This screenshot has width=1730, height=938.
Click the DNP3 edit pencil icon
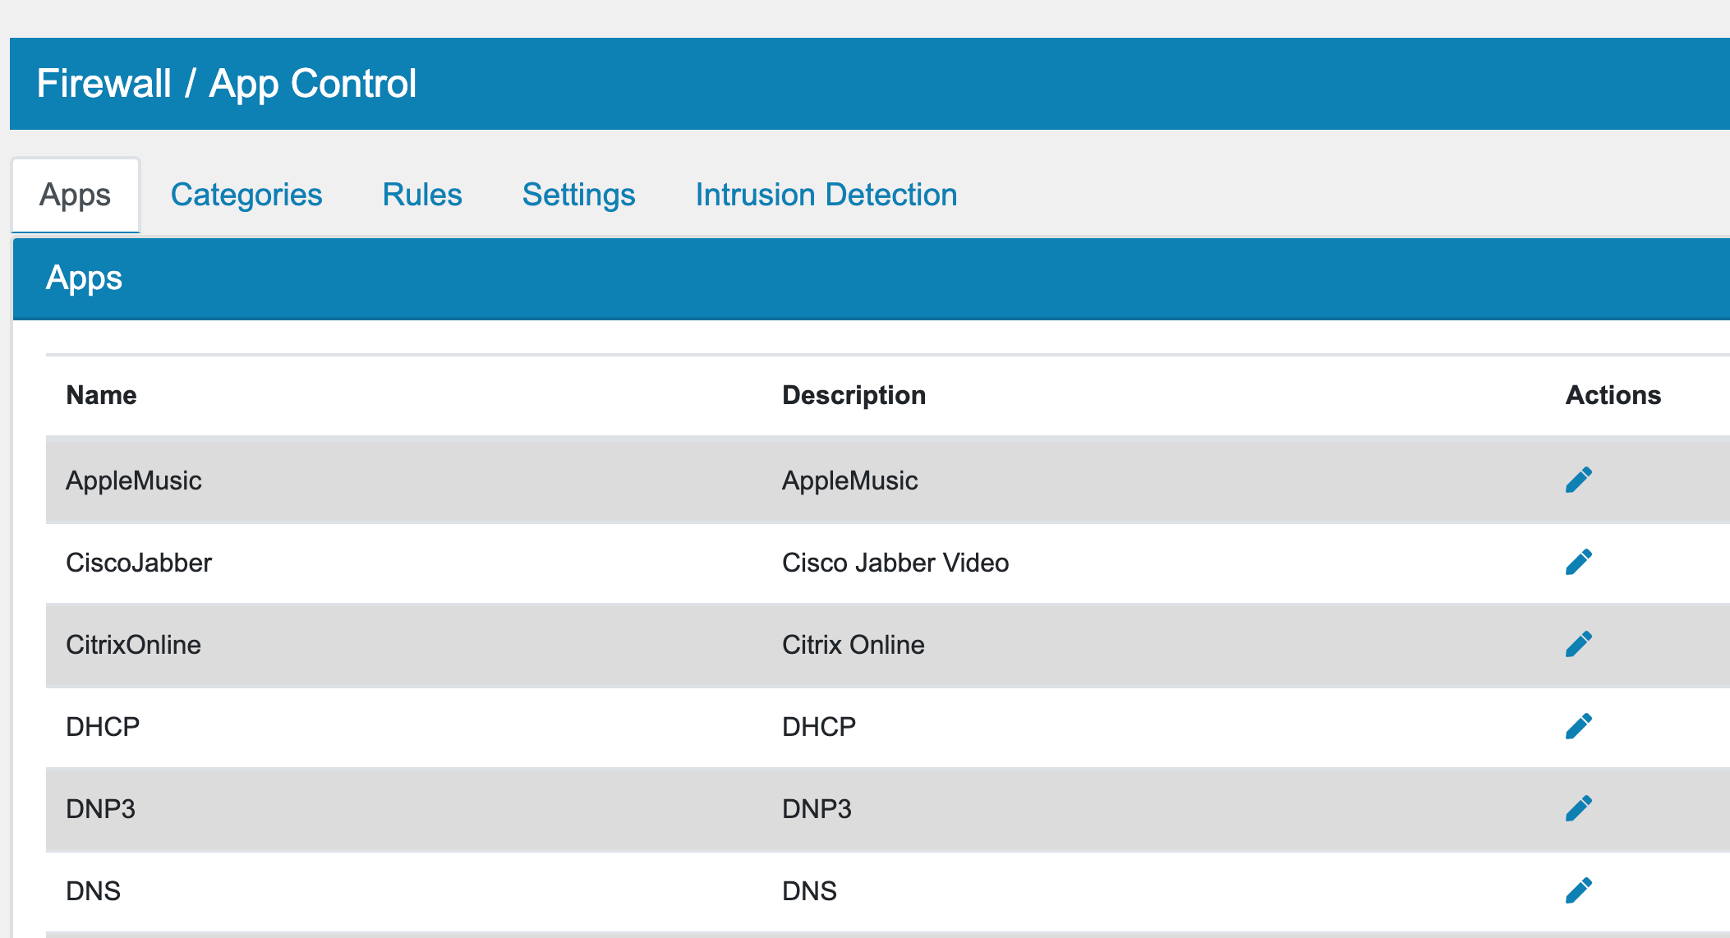(1580, 807)
